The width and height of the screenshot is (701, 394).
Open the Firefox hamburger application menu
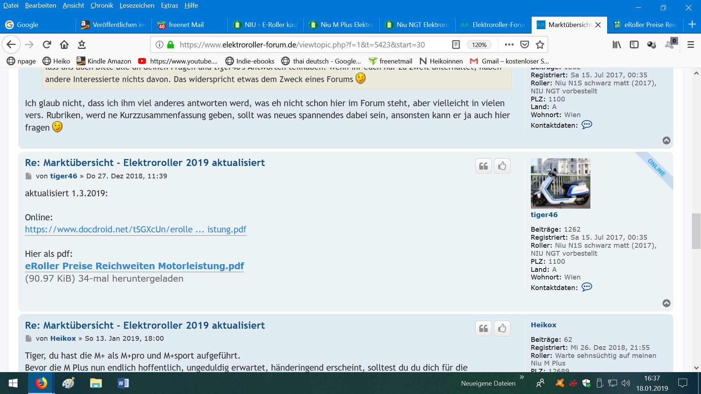tap(690, 45)
